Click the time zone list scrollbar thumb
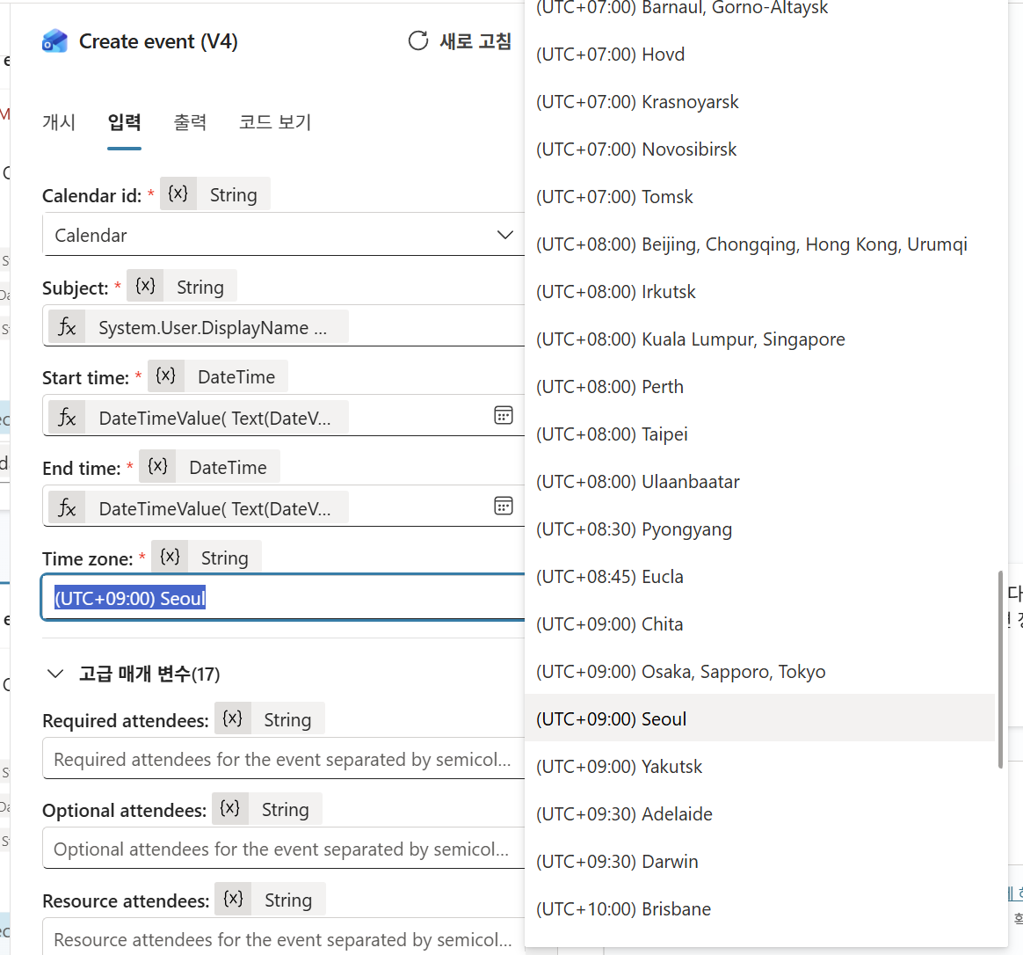 1000,670
